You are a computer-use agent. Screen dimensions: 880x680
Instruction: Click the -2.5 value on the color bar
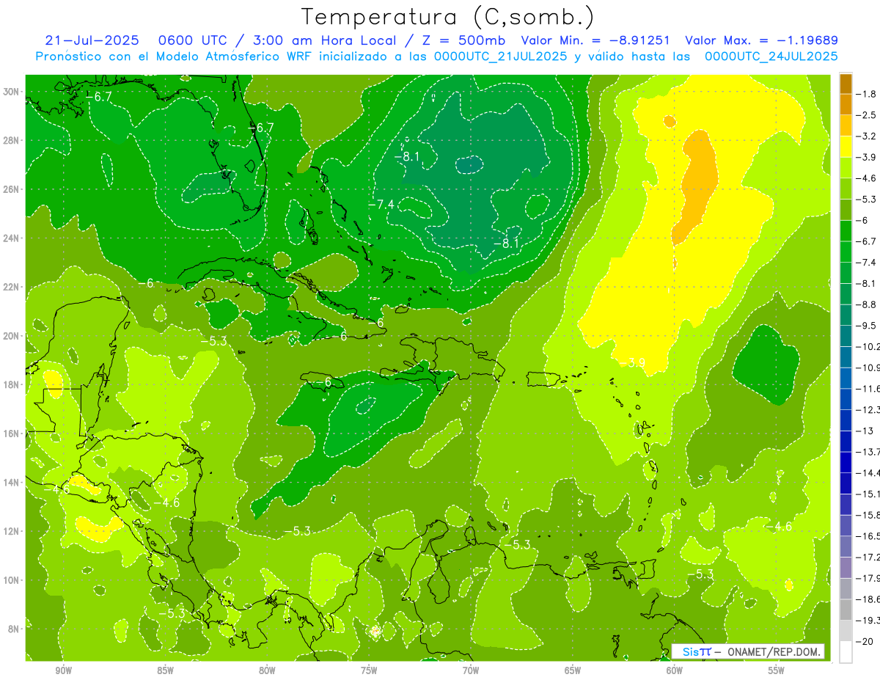867,115
